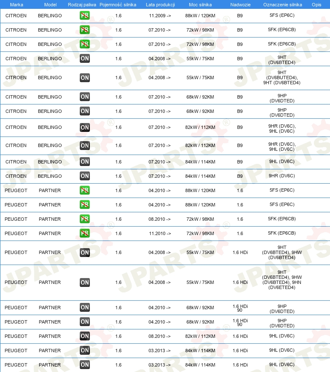This screenshot has width=330, height=372.
Task: Click the Pojemność silnika column header
Action: pos(118,5)
